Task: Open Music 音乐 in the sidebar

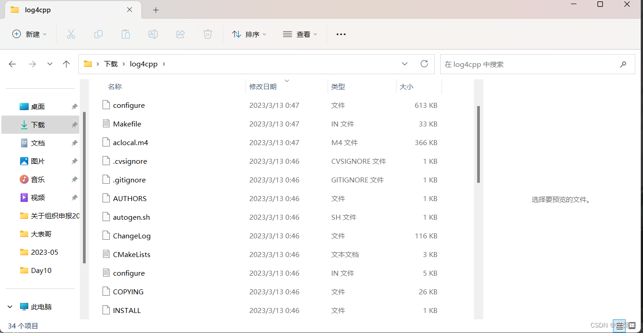Action: point(40,179)
